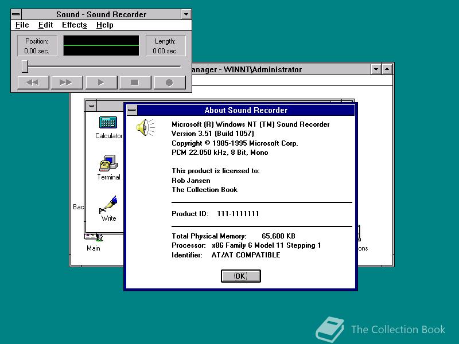Select the Main program group icon
The width and height of the screenshot is (459, 344).
[x=94, y=243]
